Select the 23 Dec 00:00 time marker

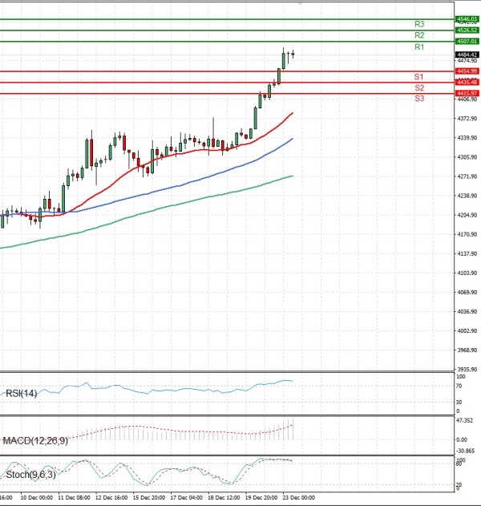[297, 497]
